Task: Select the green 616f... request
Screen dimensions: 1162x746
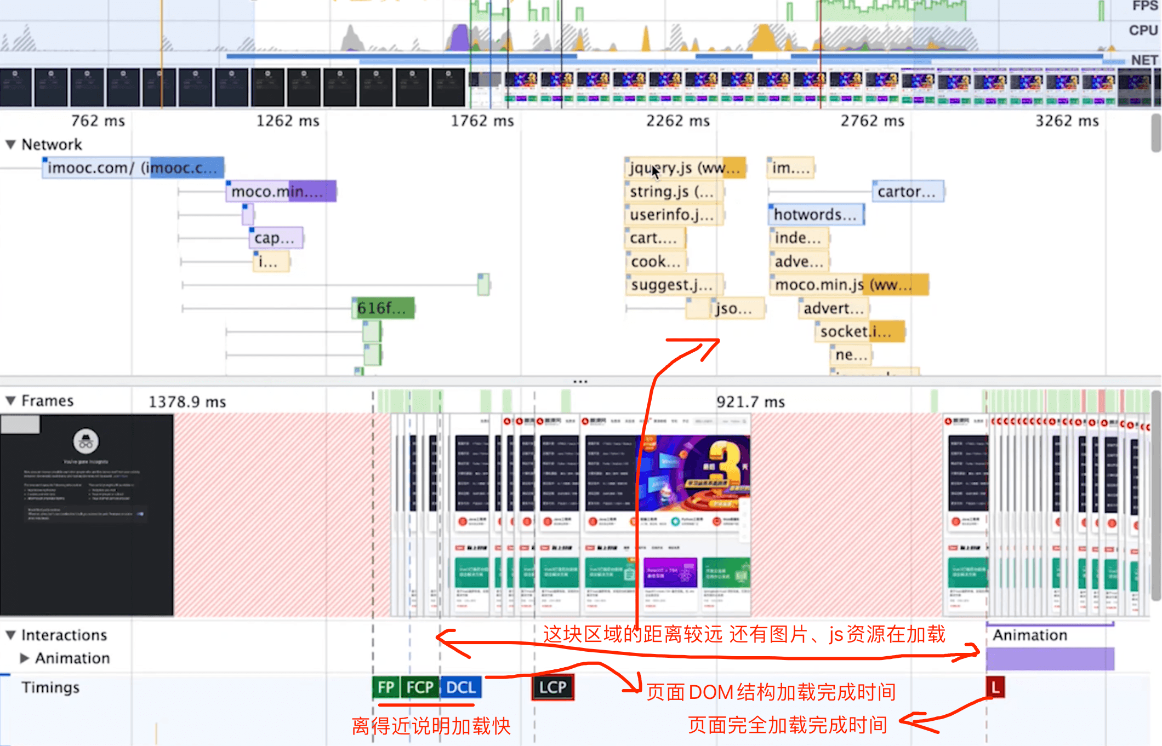Action: tap(383, 308)
